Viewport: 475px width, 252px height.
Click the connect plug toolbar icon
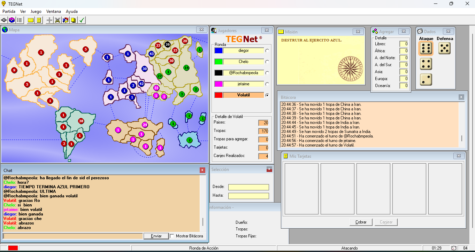[5, 20]
